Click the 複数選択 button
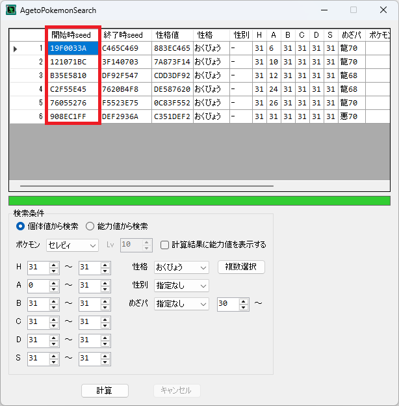Viewport: 399px width, 406px height. tap(241, 267)
